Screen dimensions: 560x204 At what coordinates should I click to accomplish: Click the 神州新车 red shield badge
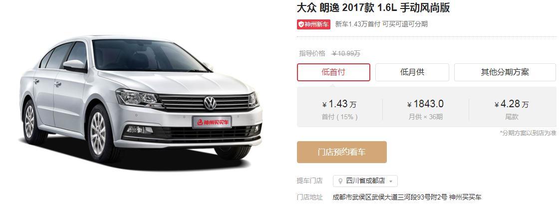point(313,24)
